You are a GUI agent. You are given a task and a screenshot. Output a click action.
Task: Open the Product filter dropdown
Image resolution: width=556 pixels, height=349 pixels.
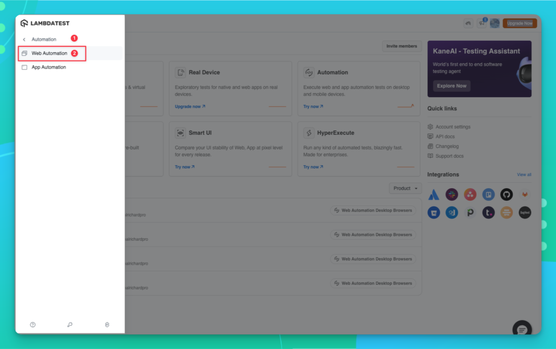pyautogui.click(x=405, y=188)
